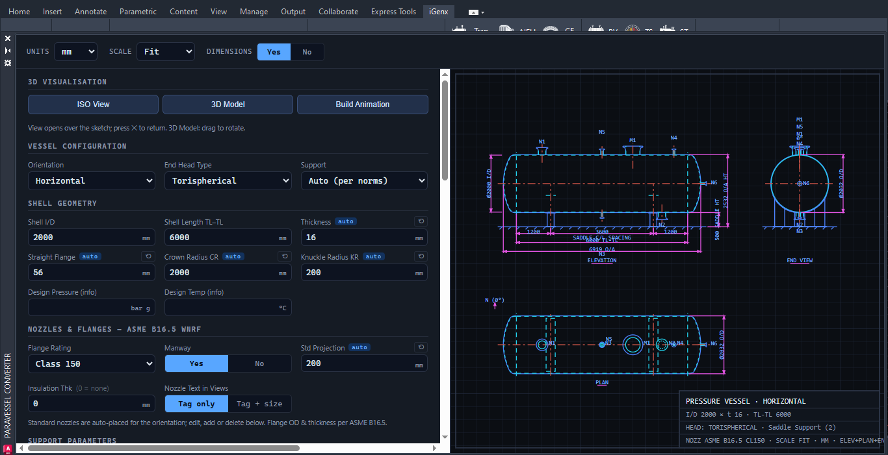Switch to the Content ribbon tab
This screenshot has height=455, width=888.
[x=184, y=12]
